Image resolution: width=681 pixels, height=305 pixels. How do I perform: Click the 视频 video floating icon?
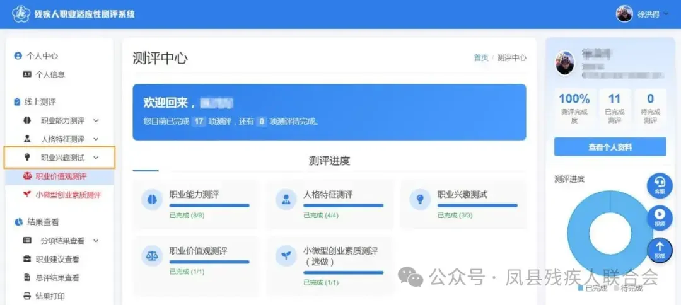click(x=660, y=217)
